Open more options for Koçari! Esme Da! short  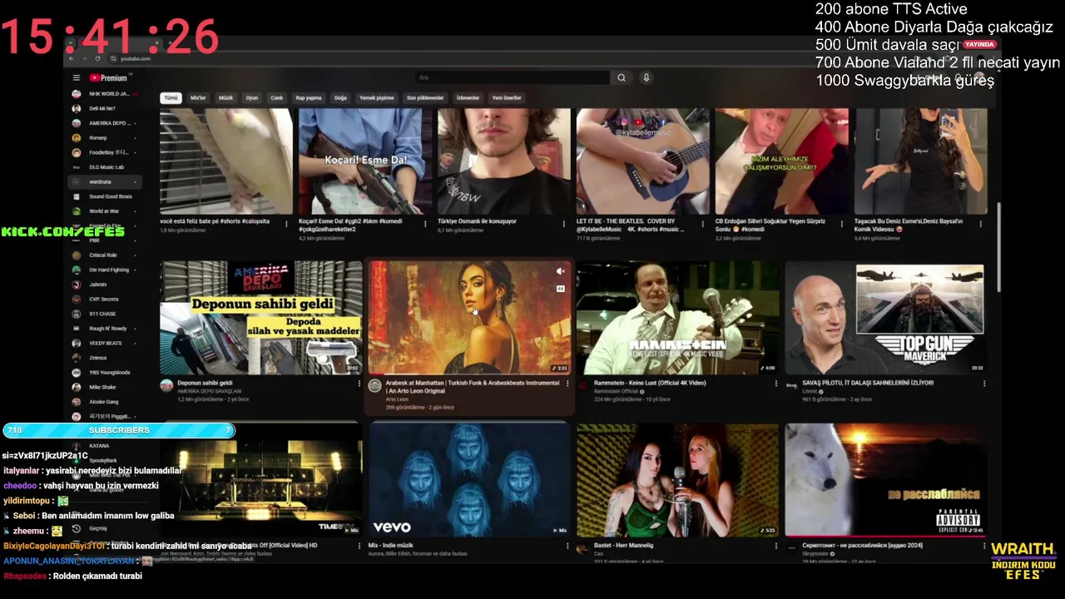(426, 223)
